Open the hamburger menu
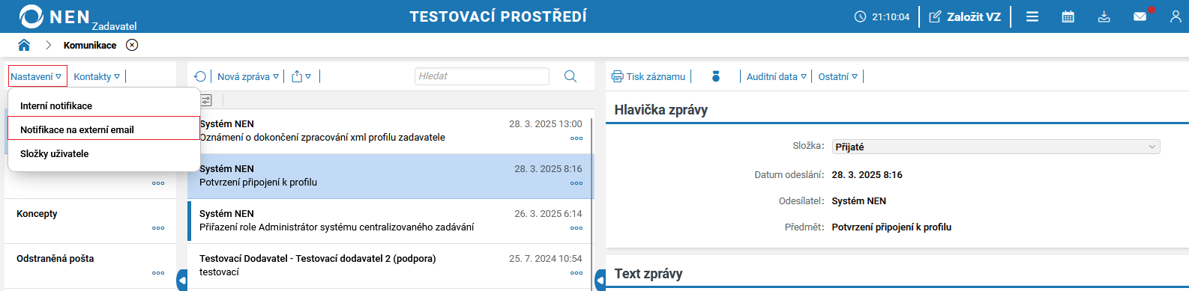The height and width of the screenshot is (291, 1189). (1032, 16)
